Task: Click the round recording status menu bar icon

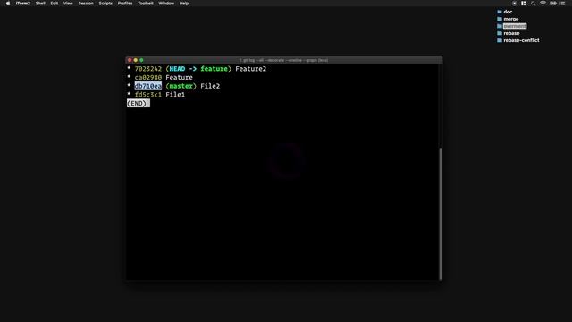Action: point(515,4)
